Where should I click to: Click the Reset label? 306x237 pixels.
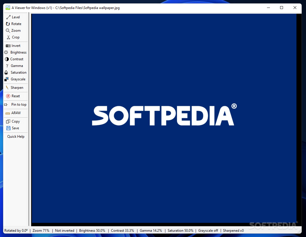tap(16, 96)
